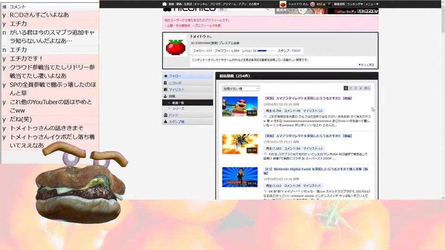Click マイリスト:13 count on second video
This screenshot has height=250, width=445.
312,149
